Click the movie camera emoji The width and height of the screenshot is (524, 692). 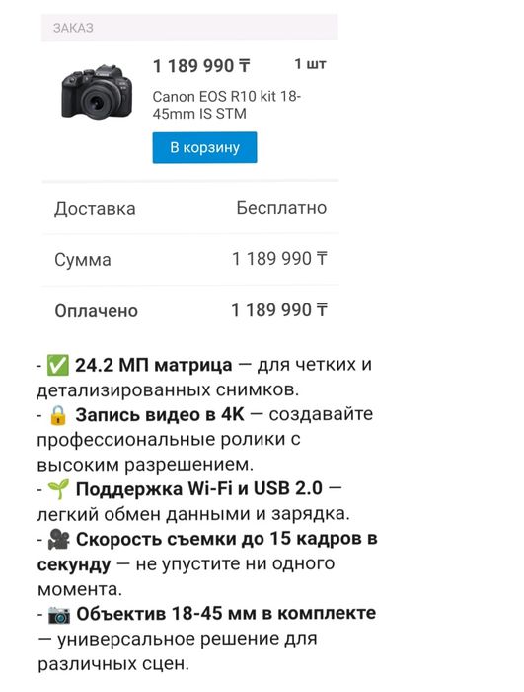58,539
